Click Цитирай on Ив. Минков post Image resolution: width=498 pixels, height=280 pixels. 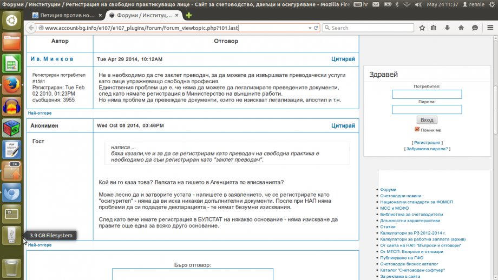pos(343,59)
